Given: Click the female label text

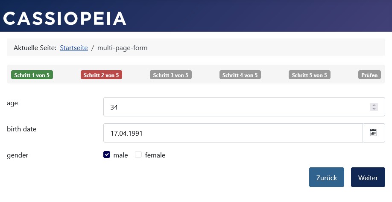Looking at the screenshot, I should point(155,155).
